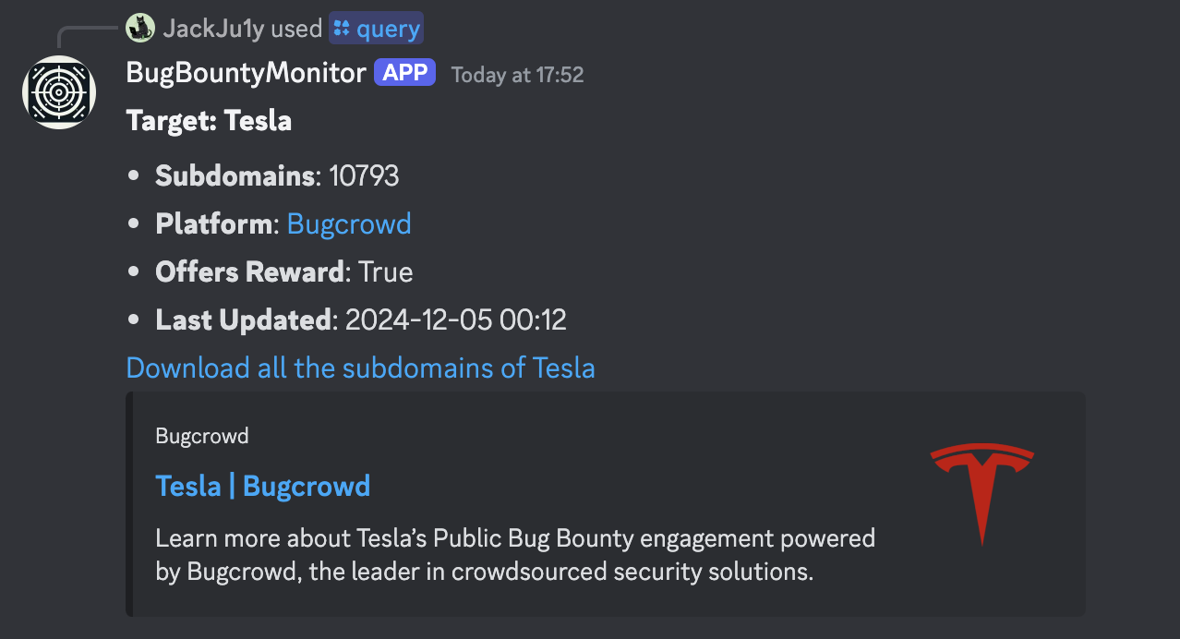Open the BugBountyMonitor target avatar
The width and height of the screenshot is (1180, 639).
click(59, 92)
